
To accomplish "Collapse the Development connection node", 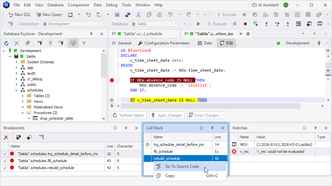I will pos(4,51).
